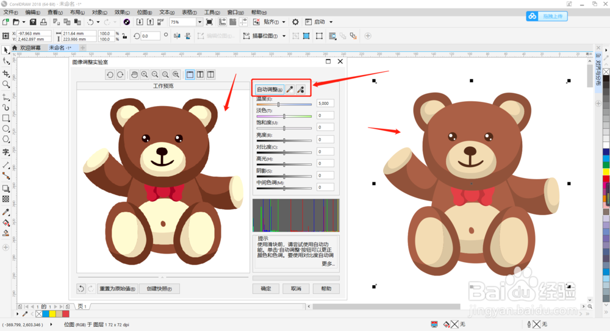Image resolution: width=610 pixels, height=331 pixels.
Task: Click 帮助 help button in dialog
Action: 326,288
